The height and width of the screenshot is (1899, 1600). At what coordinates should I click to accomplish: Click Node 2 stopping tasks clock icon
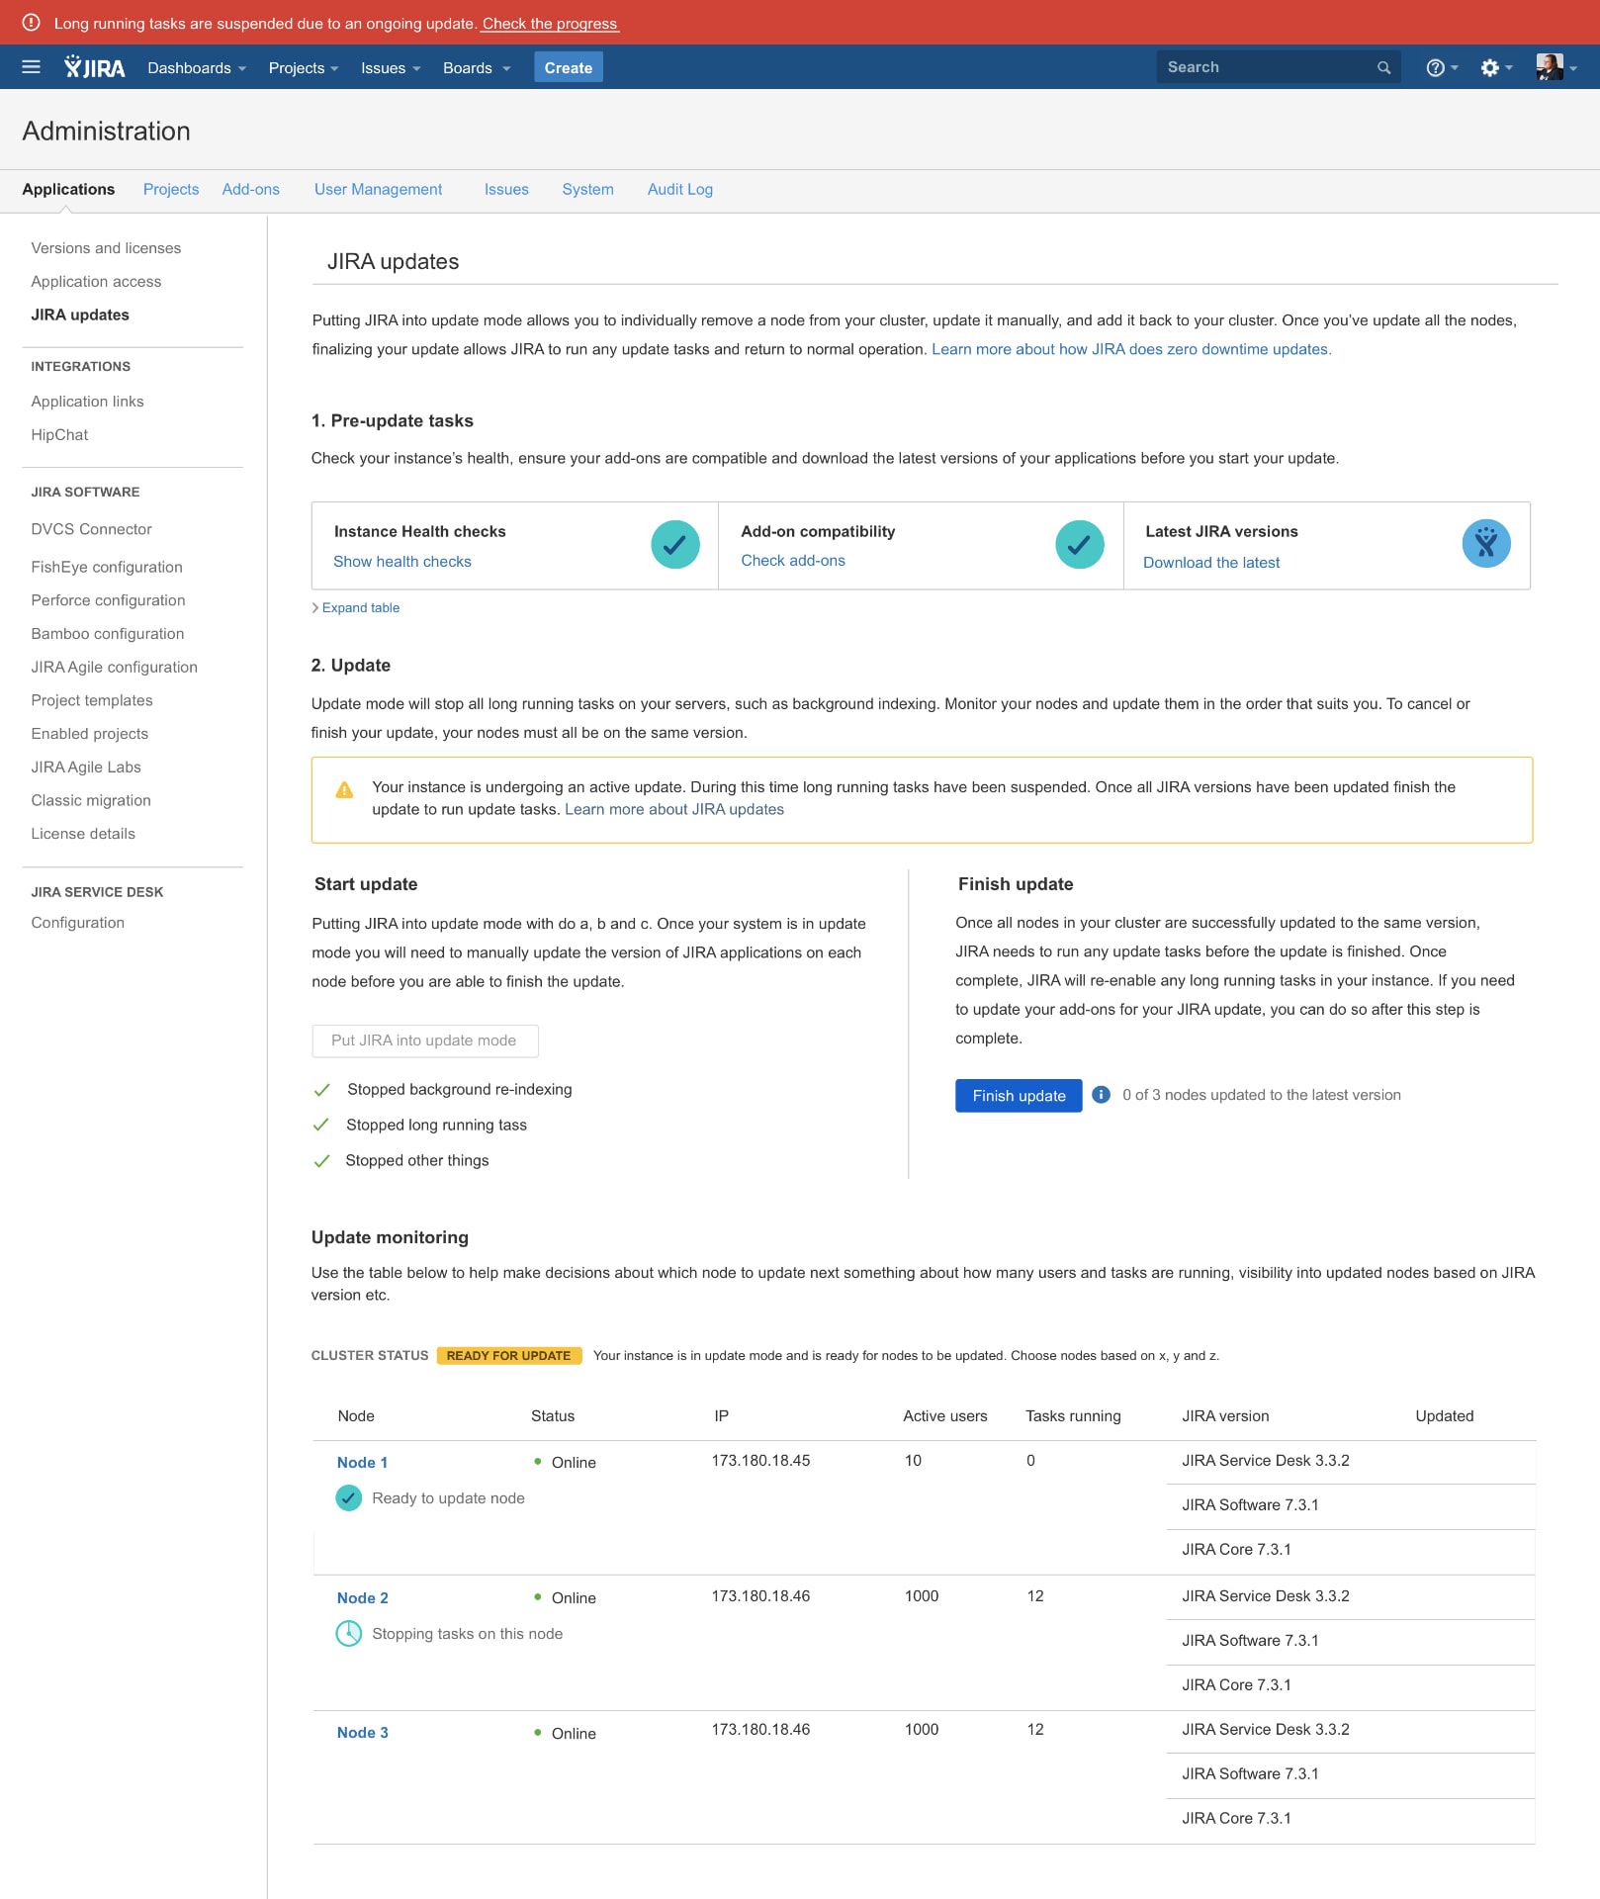pyautogui.click(x=349, y=1634)
